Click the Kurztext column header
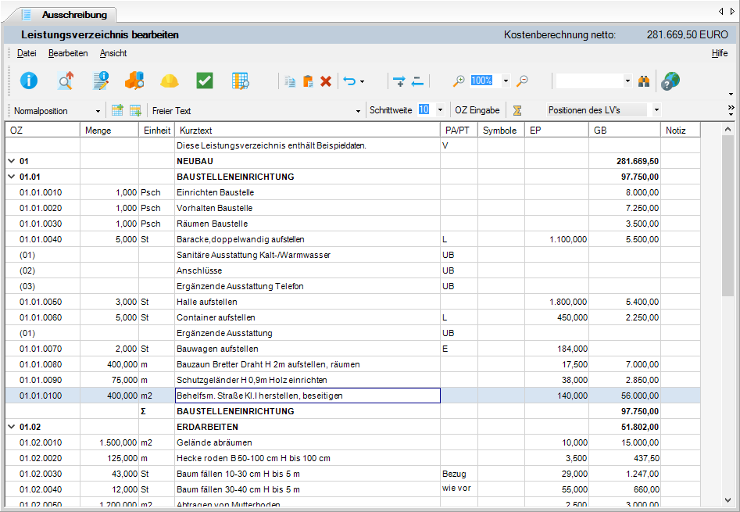The height and width of the screenshot is (512, 740). (x=307, y=131)
